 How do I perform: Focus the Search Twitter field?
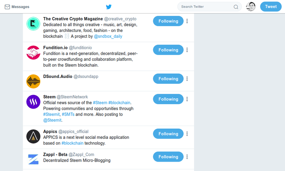click(x=209, y=7)
